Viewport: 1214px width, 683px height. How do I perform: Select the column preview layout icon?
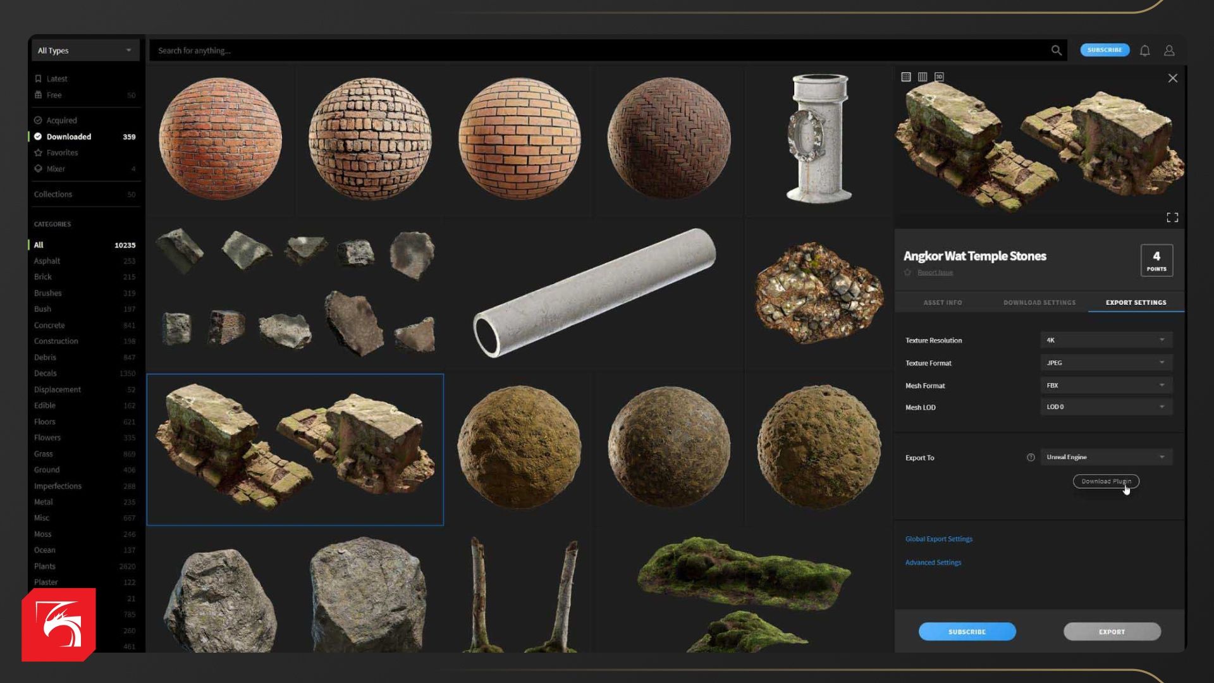[x=923, y=77]
